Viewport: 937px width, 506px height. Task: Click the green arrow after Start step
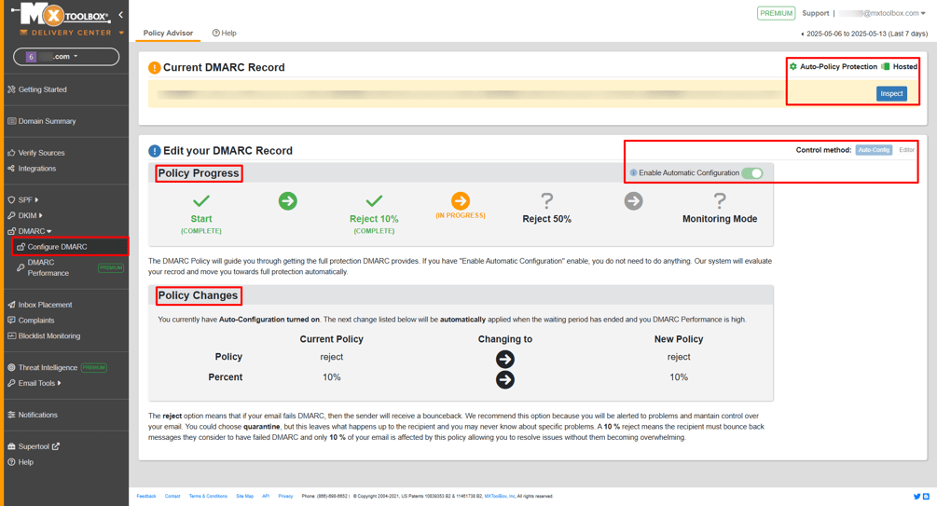point(287,201)
